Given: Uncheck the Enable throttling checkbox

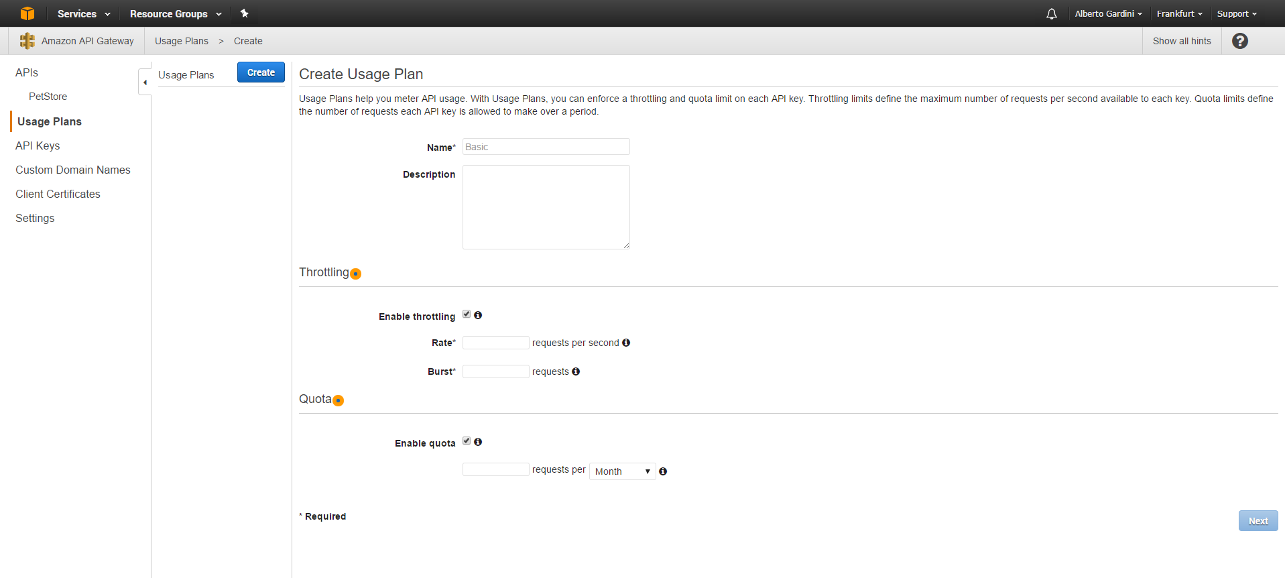Looking at the screenshot, I should click(x=467, y=314).
